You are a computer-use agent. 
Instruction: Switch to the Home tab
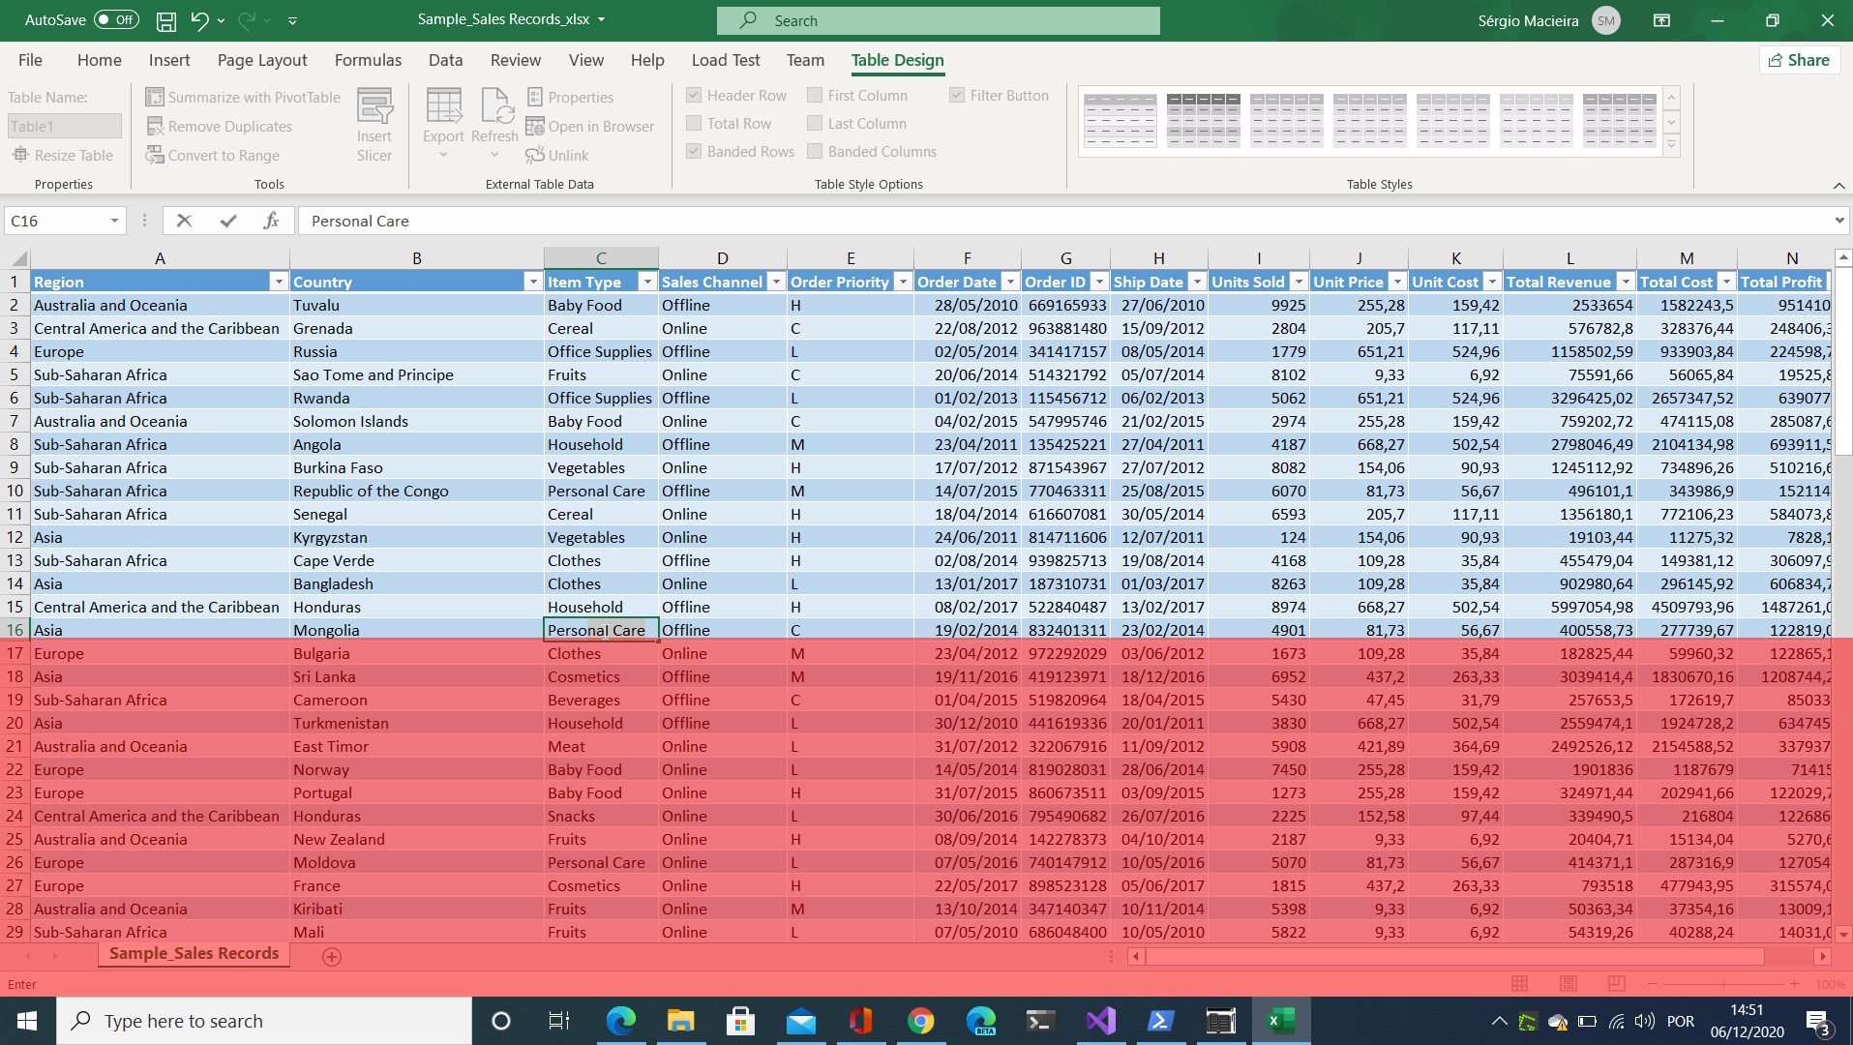click(100, 60)
